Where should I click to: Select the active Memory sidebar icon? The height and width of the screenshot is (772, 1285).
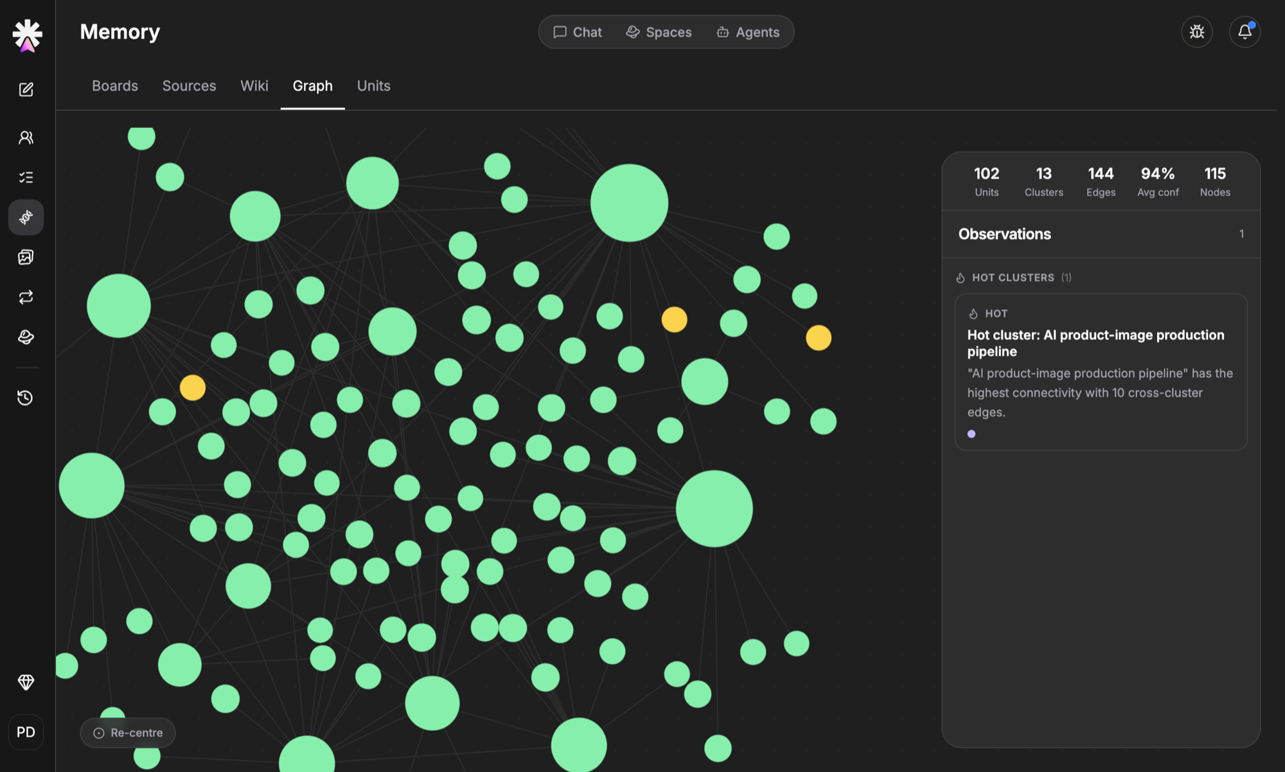26,217
